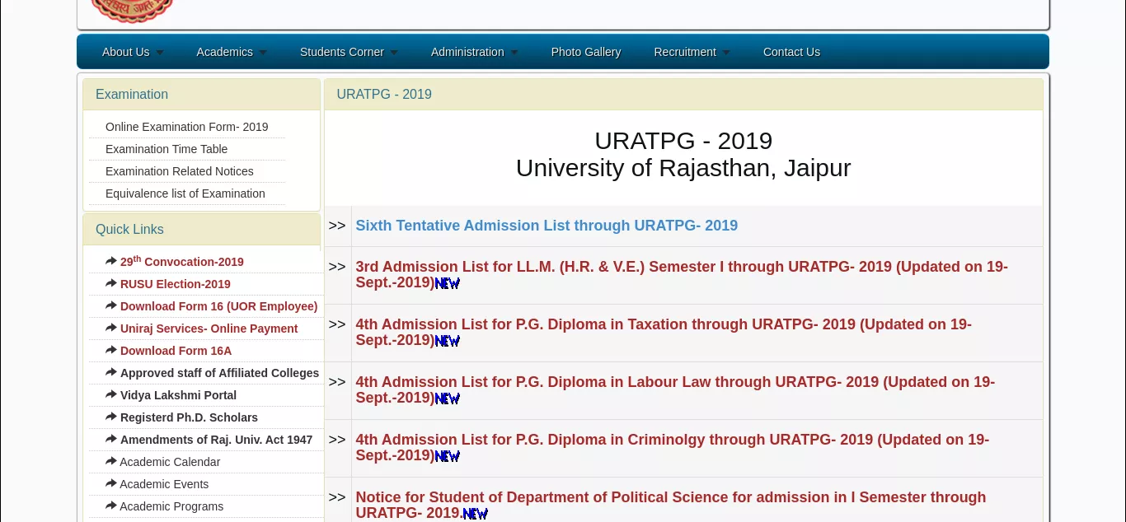Click the arrow icon beside Academic Events
The image size is (1126, 522).
111,483
